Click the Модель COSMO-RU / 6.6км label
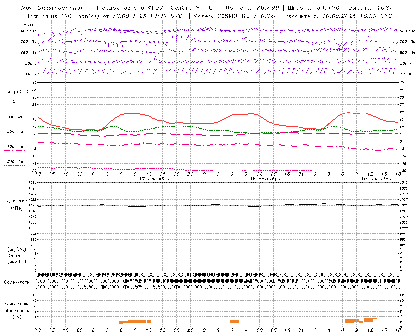This screenshot has width=417, height=333. (235, 16)
